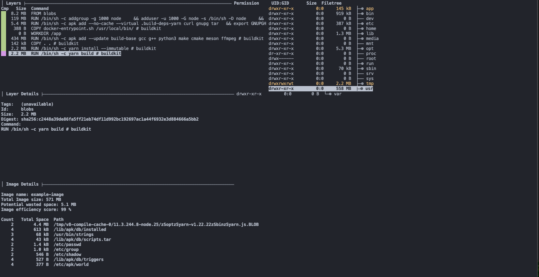Click the /etc/passwd wasted space path
539x277 pixels.
point(67,245)
